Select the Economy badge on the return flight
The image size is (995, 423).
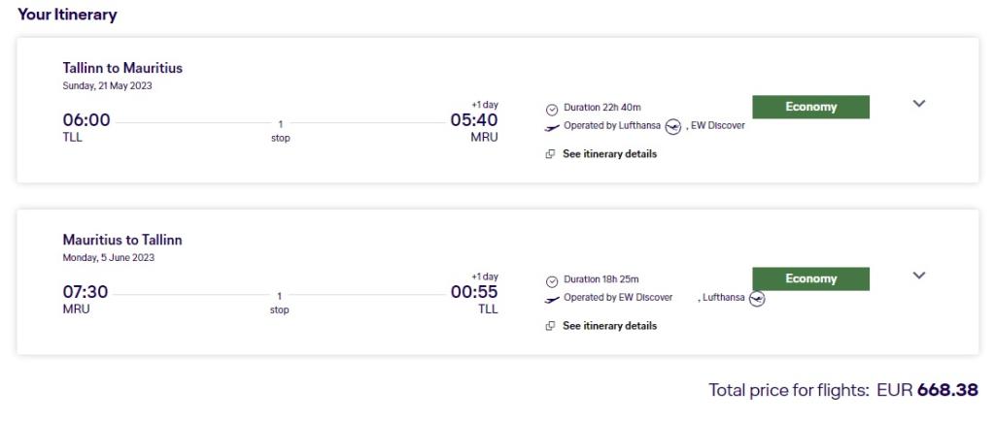click(x=810, y=278)
